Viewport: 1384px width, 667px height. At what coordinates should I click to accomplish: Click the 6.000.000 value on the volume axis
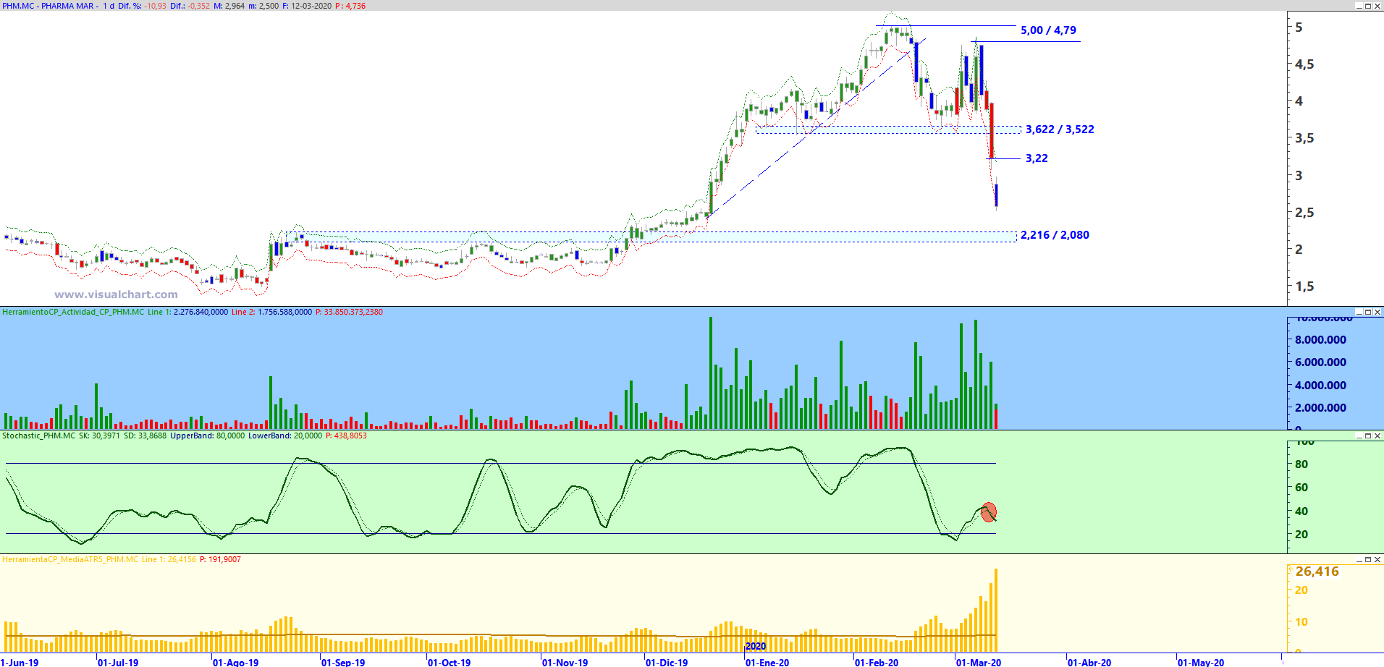click(1320, 362)
